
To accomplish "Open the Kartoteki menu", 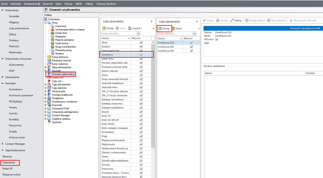I will click(x=15, y=4).
